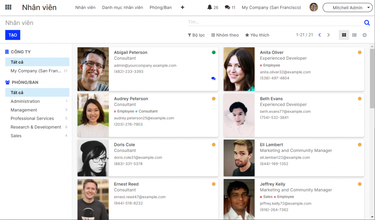Open Anita Oliver's photo thumbnail
375x220 pixels.
(x=239, y=69)
